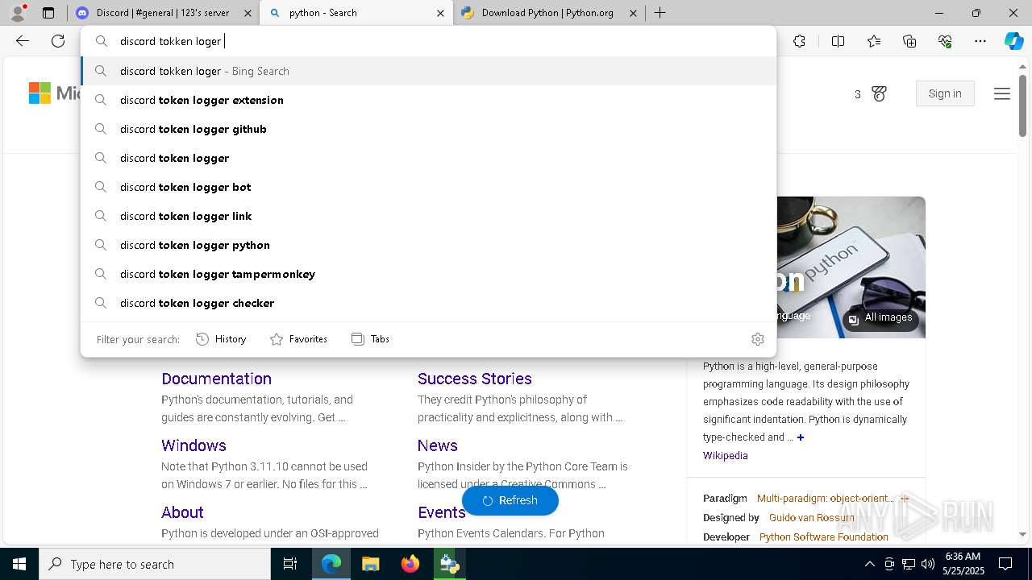Open Guido van Rossum link

coord(811,518)
